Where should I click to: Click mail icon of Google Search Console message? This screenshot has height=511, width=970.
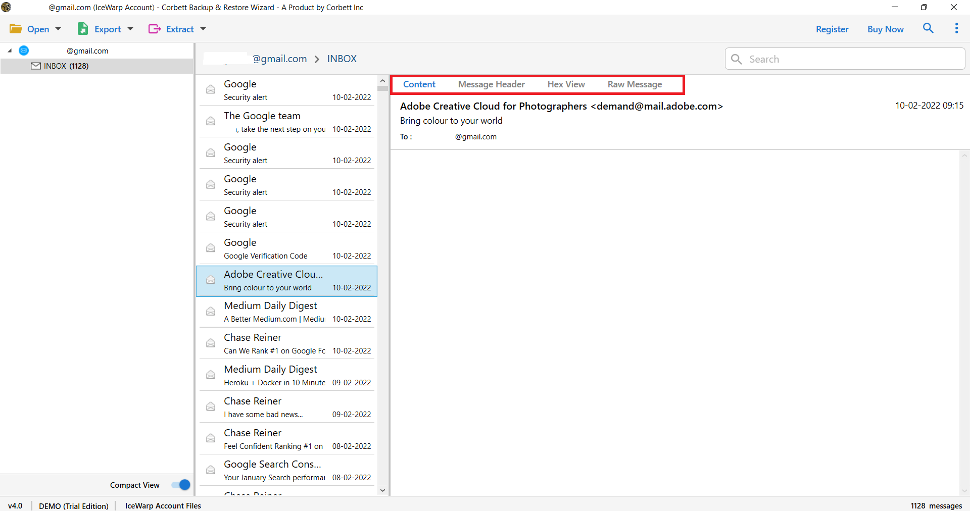click(x=211, y=470)
